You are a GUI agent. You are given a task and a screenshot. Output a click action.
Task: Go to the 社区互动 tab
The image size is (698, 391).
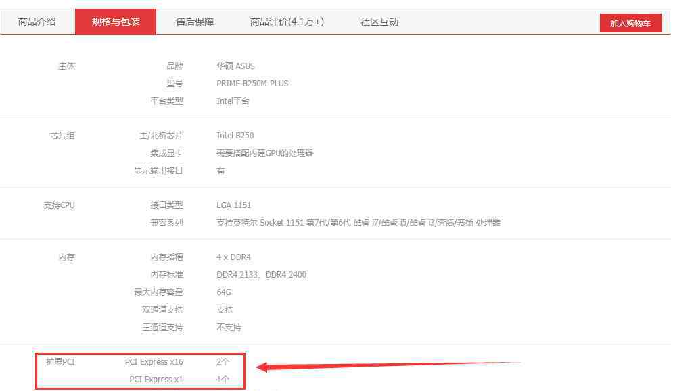pyautogui.click(x=379, y=22)
